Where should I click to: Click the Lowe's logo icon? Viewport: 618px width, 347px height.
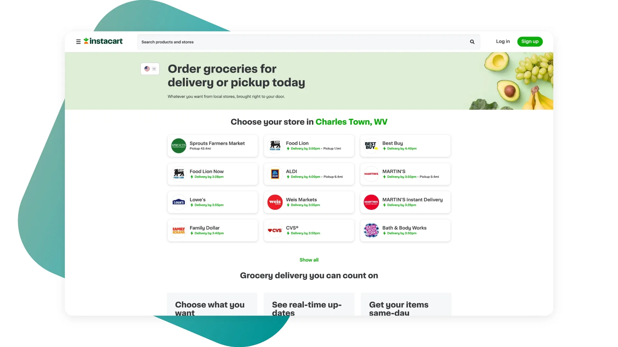(179, 202)
